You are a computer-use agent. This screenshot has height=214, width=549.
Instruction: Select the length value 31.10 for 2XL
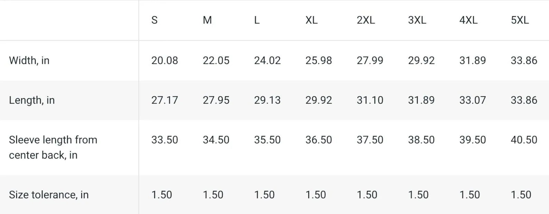[x=370, y=100]
